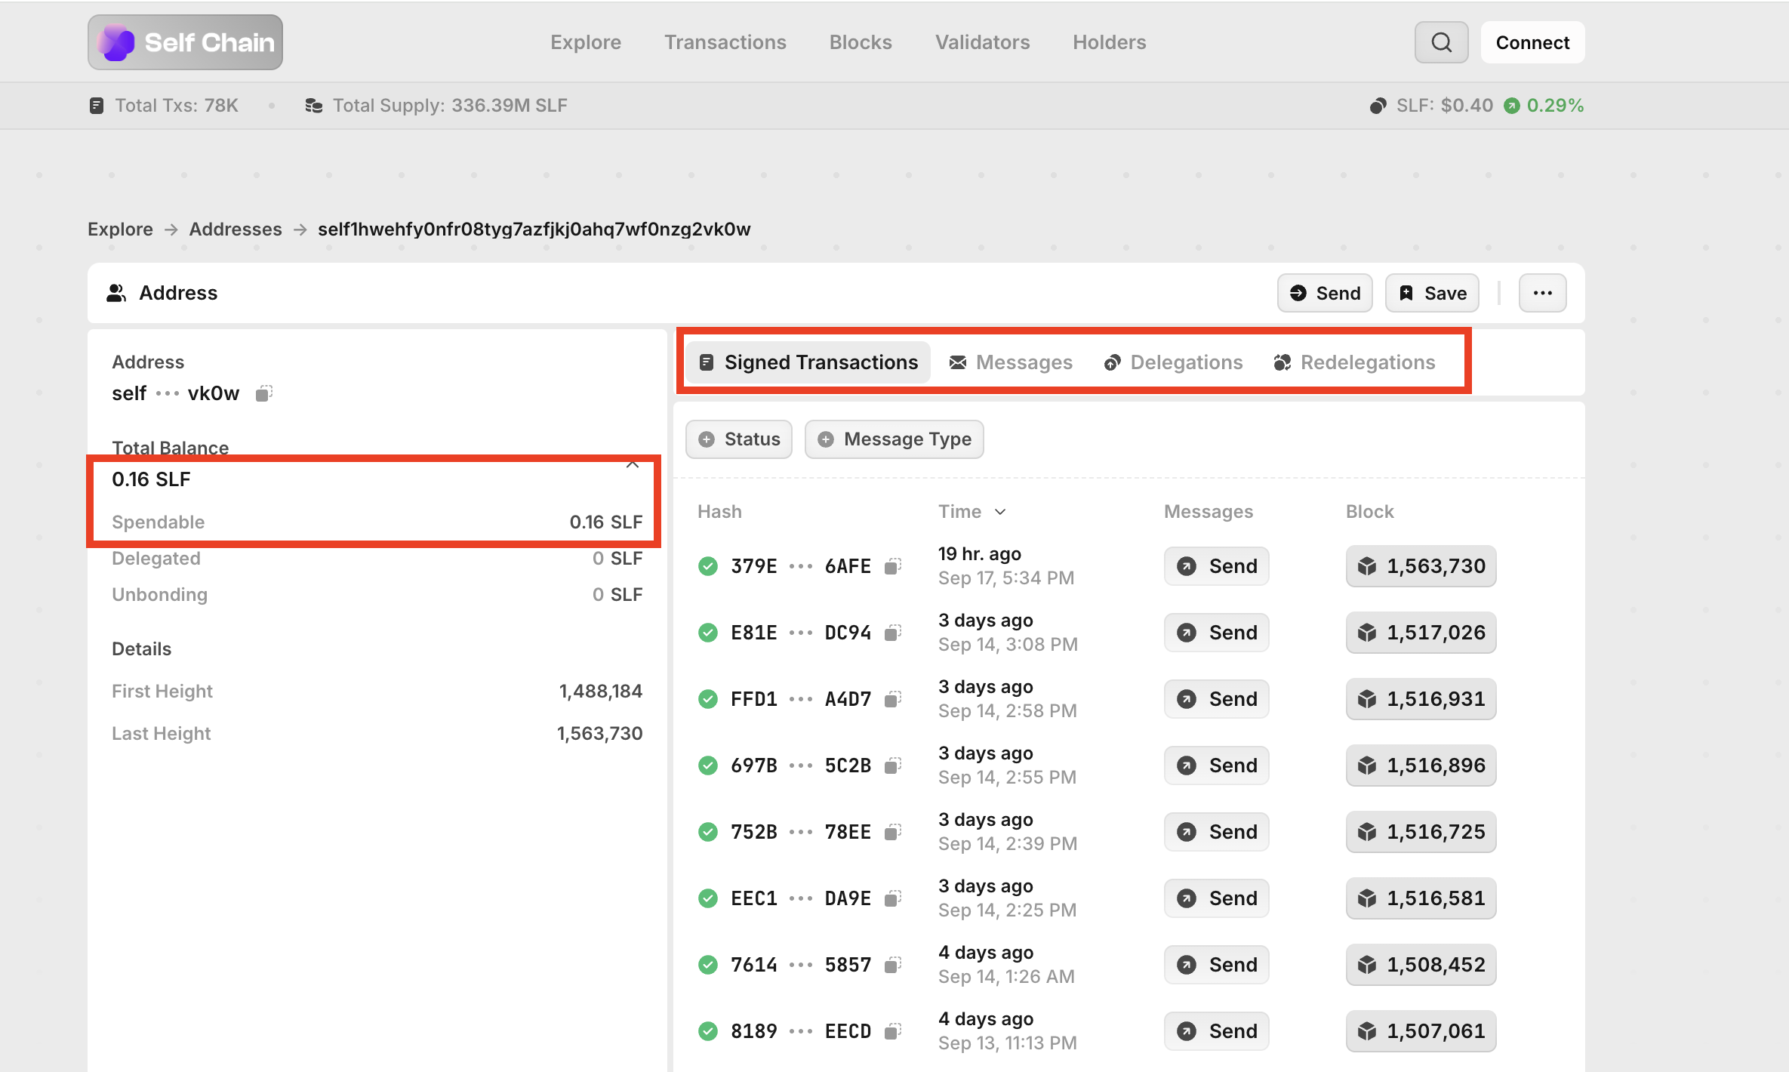Click the SLF price token icon
1789x1072 pixels.
(x=1378, y=106)
